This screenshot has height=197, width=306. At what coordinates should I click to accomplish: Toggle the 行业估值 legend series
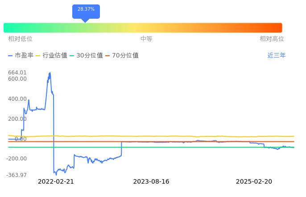coord(51,56)
